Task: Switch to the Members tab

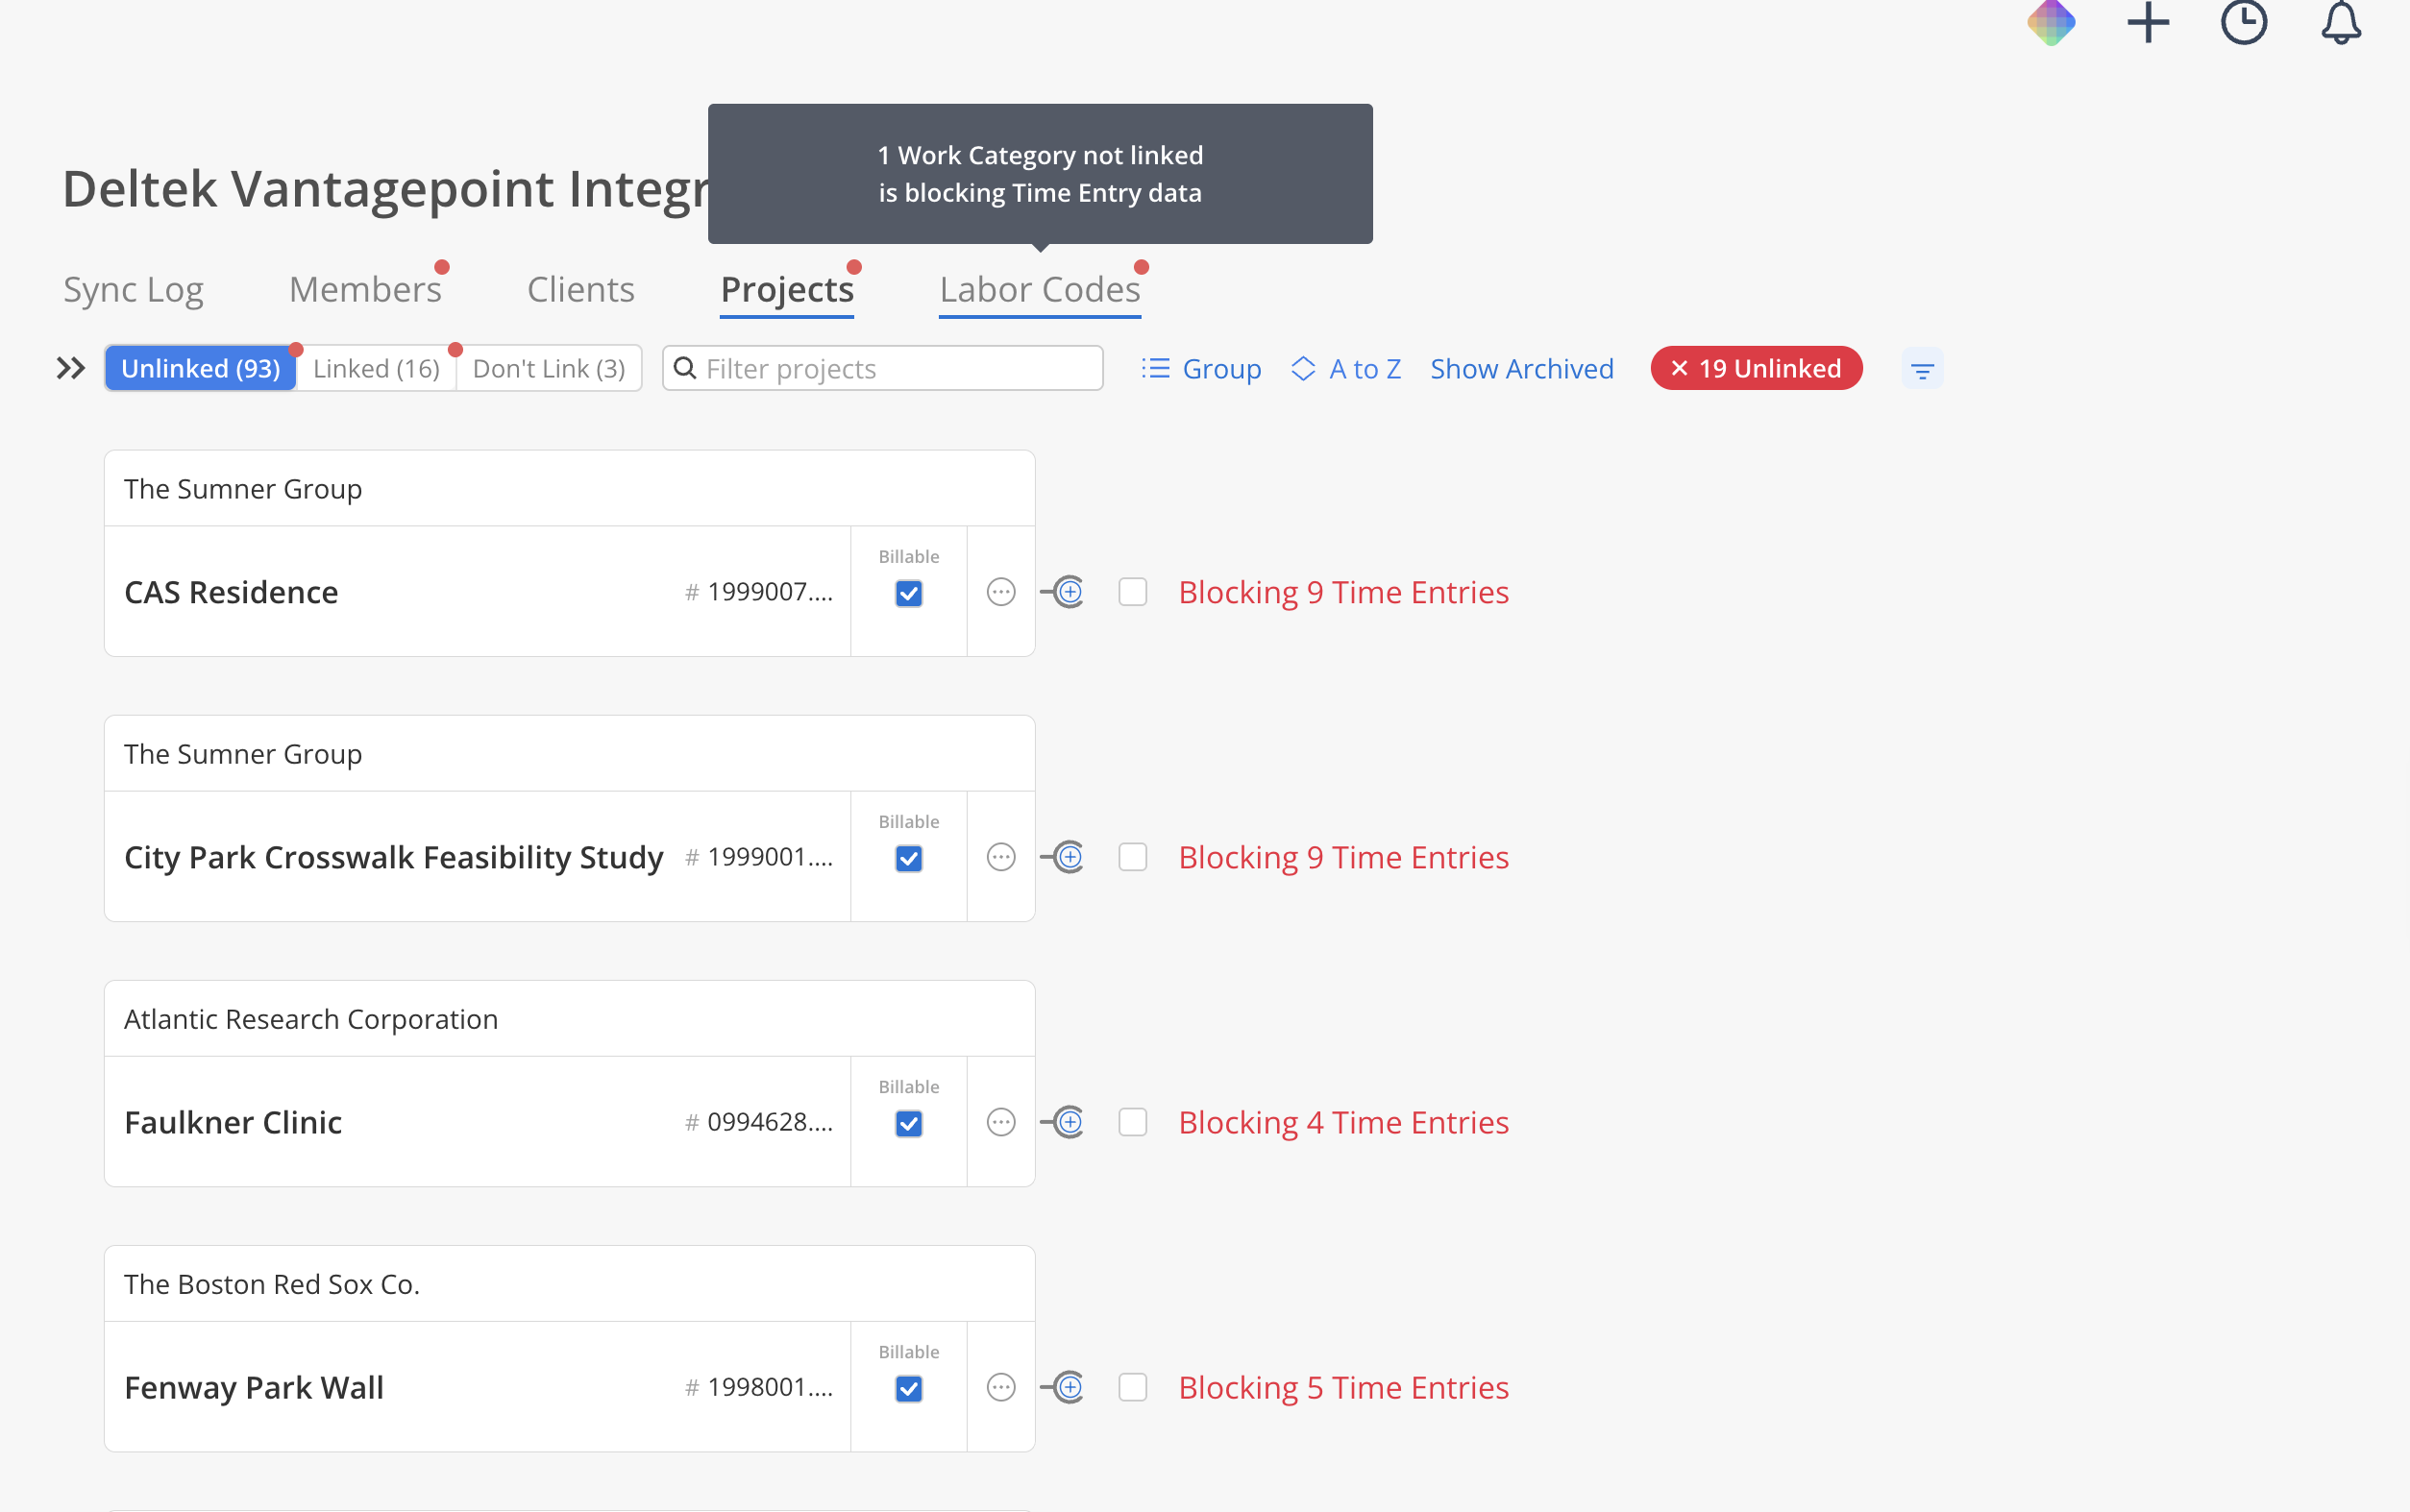Action: pos(365,290)
